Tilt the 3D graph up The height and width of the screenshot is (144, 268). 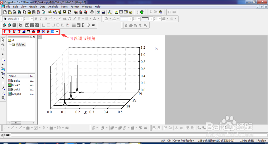pos(29,32)
